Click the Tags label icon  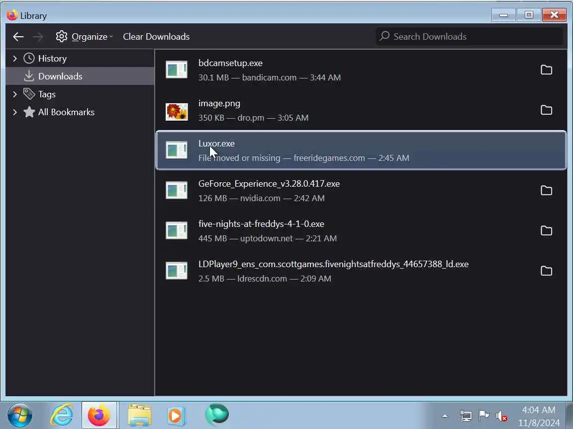tap(29, 94)
